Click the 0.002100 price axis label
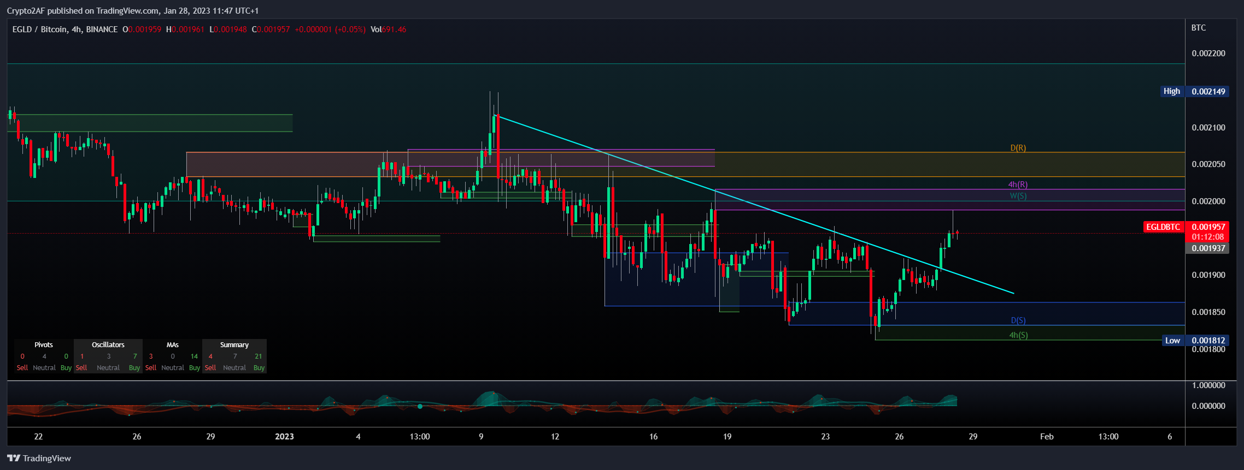Screen dimensions: 1244x470 pos(1208,128)
